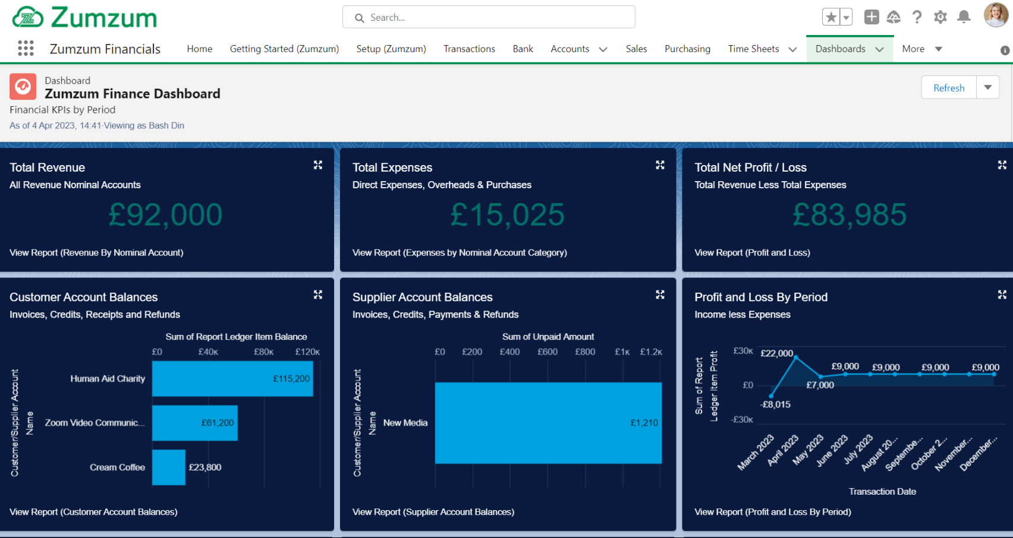Expand the Total Net Profit / Loss widget
Viewport: 1013px width, 538px height.
[1002, 165]
